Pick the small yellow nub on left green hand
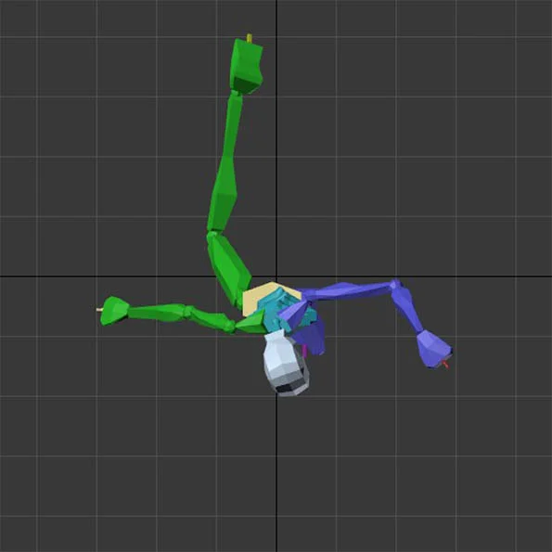Viewport: 552px width, 552px height. tap(99, 310)
